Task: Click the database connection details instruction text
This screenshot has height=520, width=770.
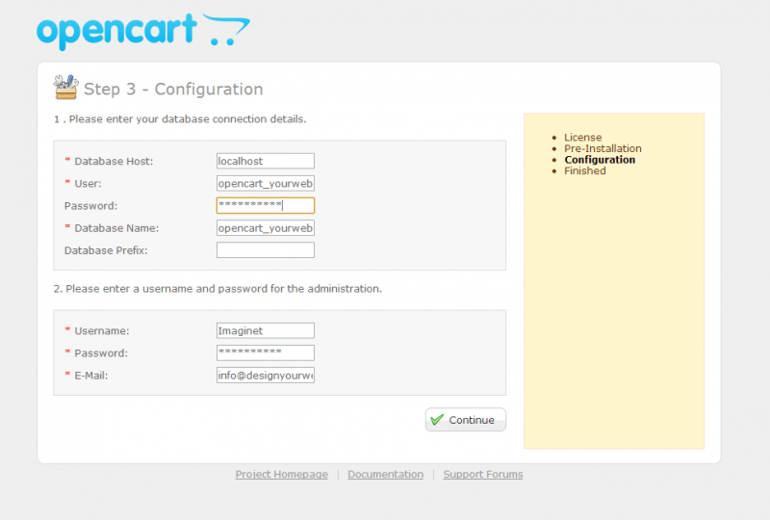Action: click(x=180, y=119)
